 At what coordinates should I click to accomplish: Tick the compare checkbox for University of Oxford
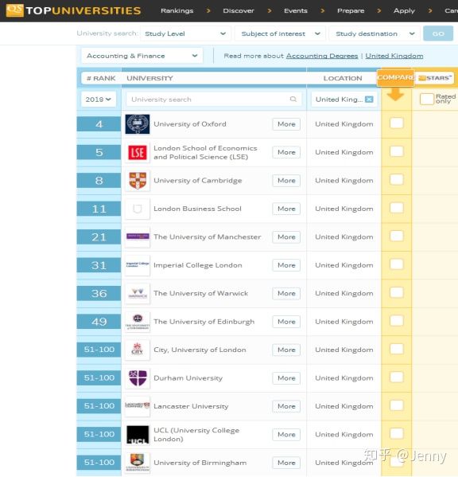[396, 123]
